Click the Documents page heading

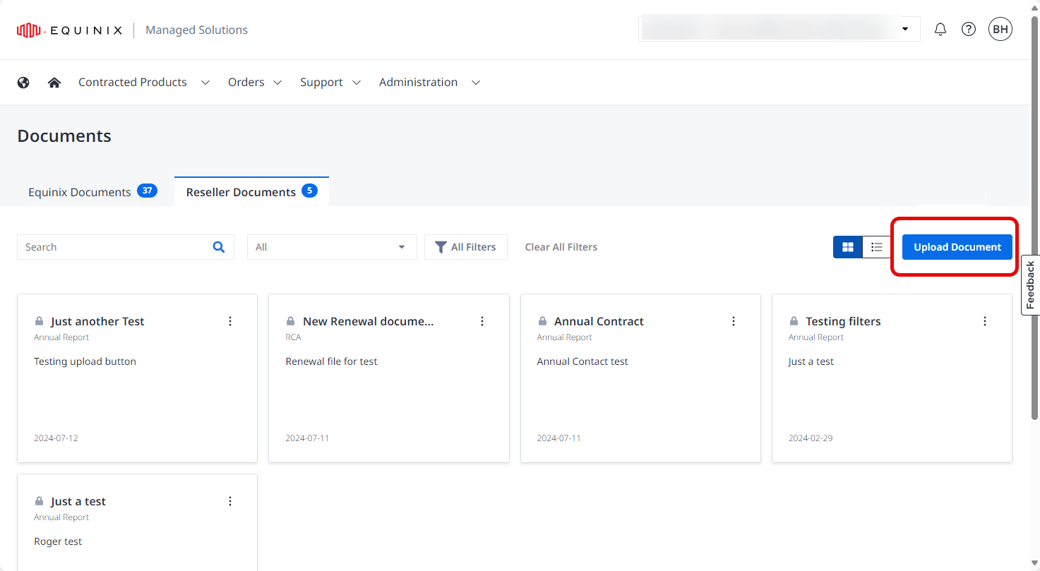tap(64, 136)
